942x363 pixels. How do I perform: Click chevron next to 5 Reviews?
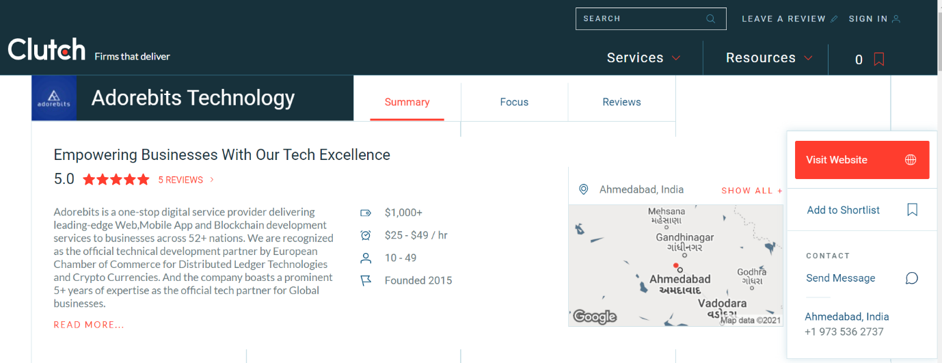pyautogui.click(x=212, y=180)
